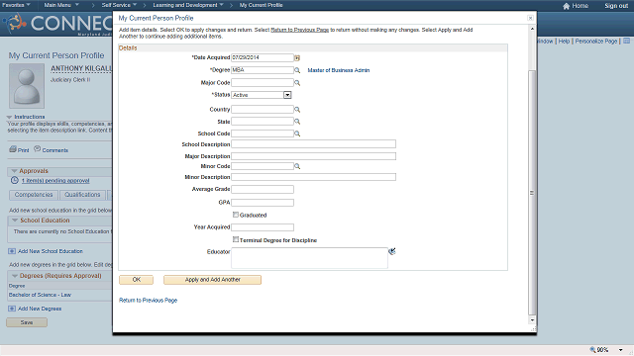Click Apply and Add Another button
The width and height of the screenshot is (634, 356).
[x=212, y=280]
